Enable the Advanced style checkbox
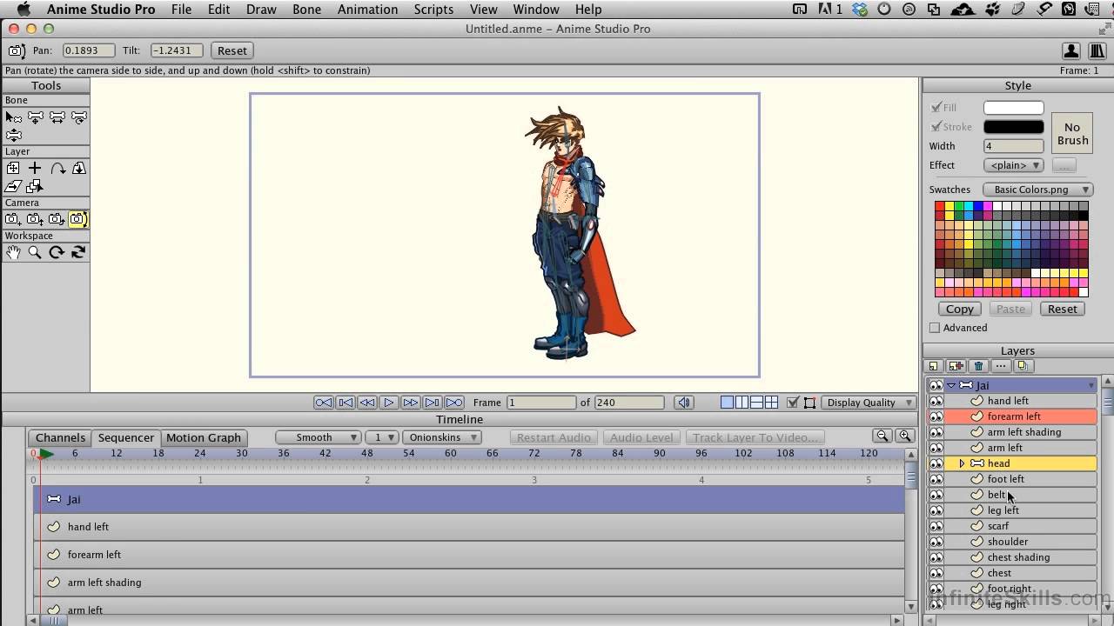The width and height of the screenshot is (1114, 626). (935, 328)
